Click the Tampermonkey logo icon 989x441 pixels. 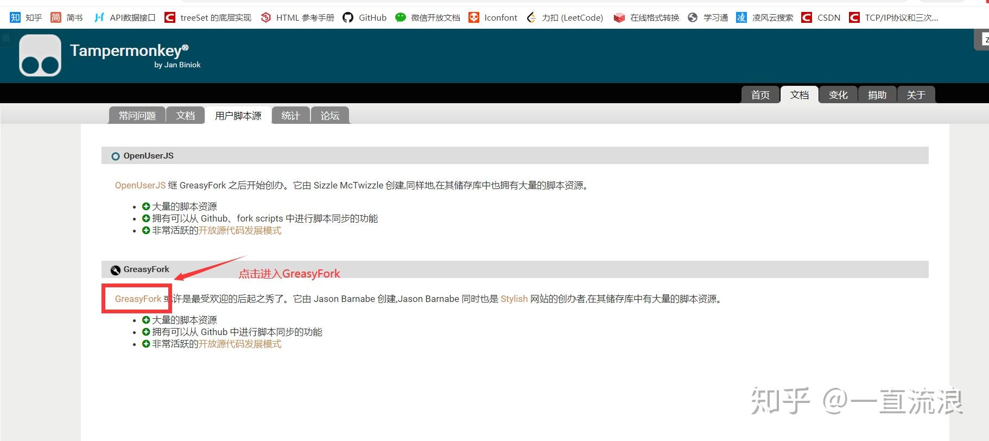click(40, 55)
